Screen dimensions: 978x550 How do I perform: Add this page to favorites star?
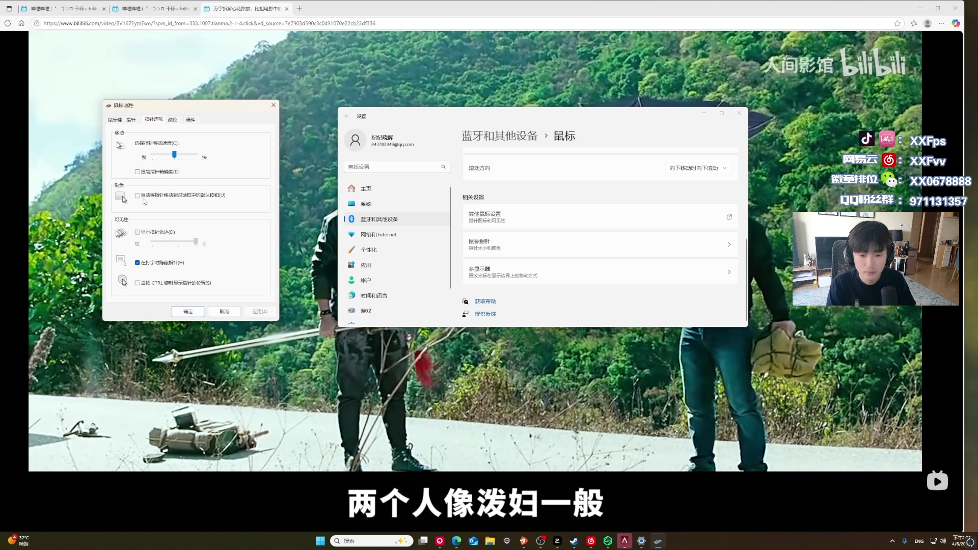pyautogui.click(x=898, y=23)
